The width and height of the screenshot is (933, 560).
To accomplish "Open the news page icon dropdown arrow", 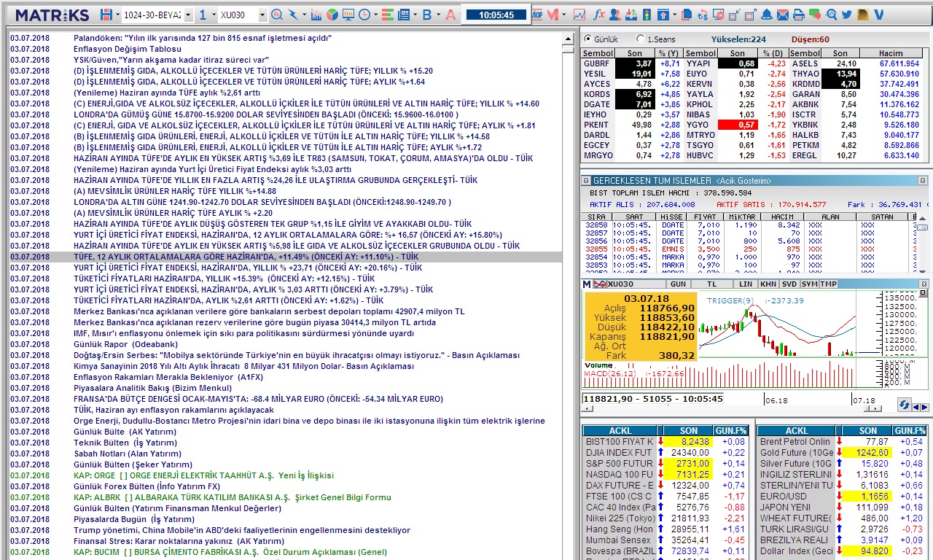I will (x=415, y=15).
